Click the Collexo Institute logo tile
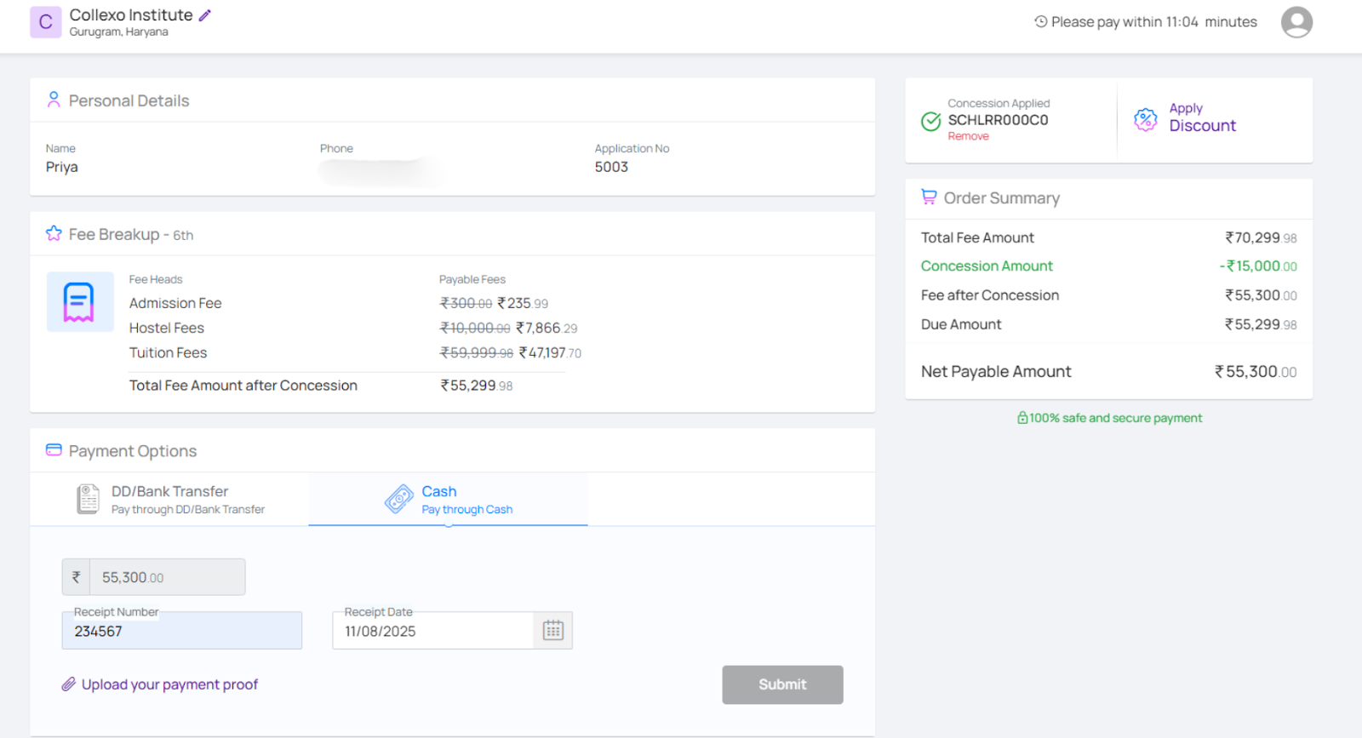The image size is (1362, 738). pyautogui.click(x=45, y=22)
